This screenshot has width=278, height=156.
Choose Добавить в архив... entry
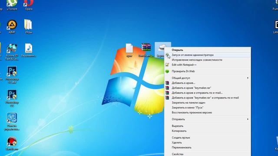pyautogui.click(x=208, y=83)
